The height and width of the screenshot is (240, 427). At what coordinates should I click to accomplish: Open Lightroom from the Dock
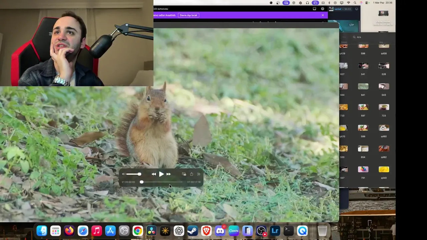coord(275,231)
